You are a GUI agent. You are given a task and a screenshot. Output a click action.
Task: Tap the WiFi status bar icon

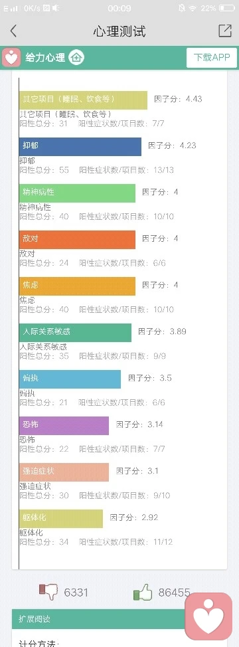click(x=193, y=8)
